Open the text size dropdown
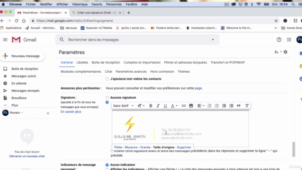Viewport: 302px width, 170px height. (x=141, y=106)
